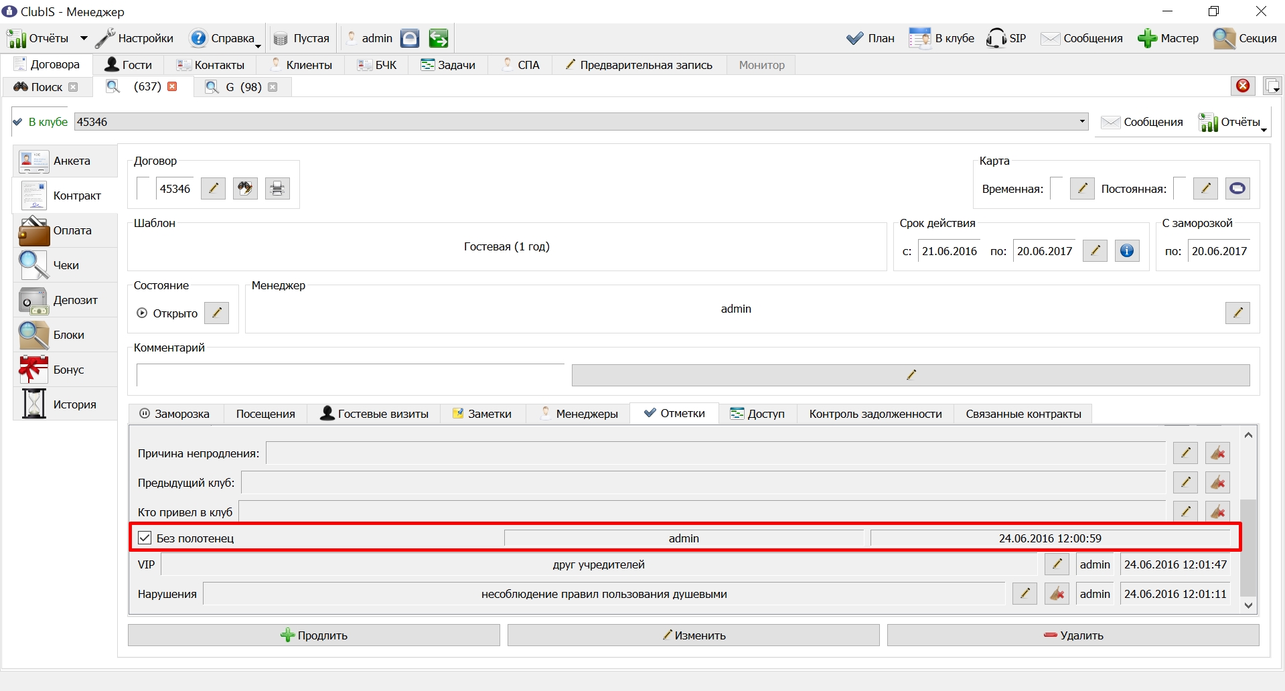The image size is (1285, 691).
Task: Click the Продлить button
Action: (x=314, y=635)
